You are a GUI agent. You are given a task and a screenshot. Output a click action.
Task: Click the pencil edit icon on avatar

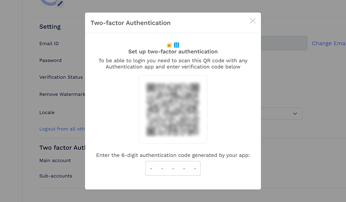[x=60, y=4]
